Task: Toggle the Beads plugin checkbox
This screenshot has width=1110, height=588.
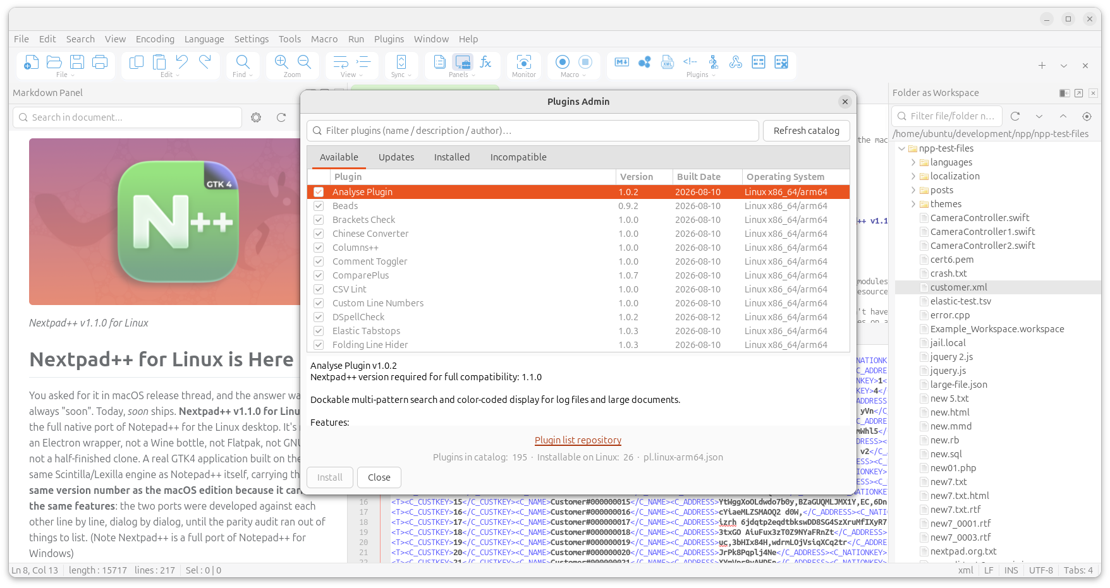Action: coord(319,206)
